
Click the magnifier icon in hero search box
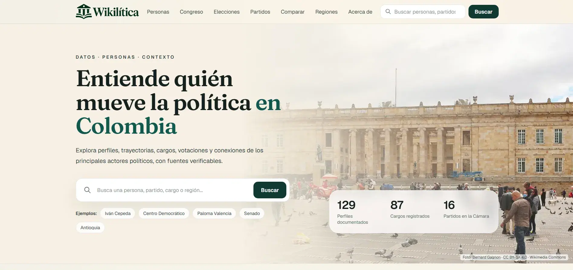[87, 190]
